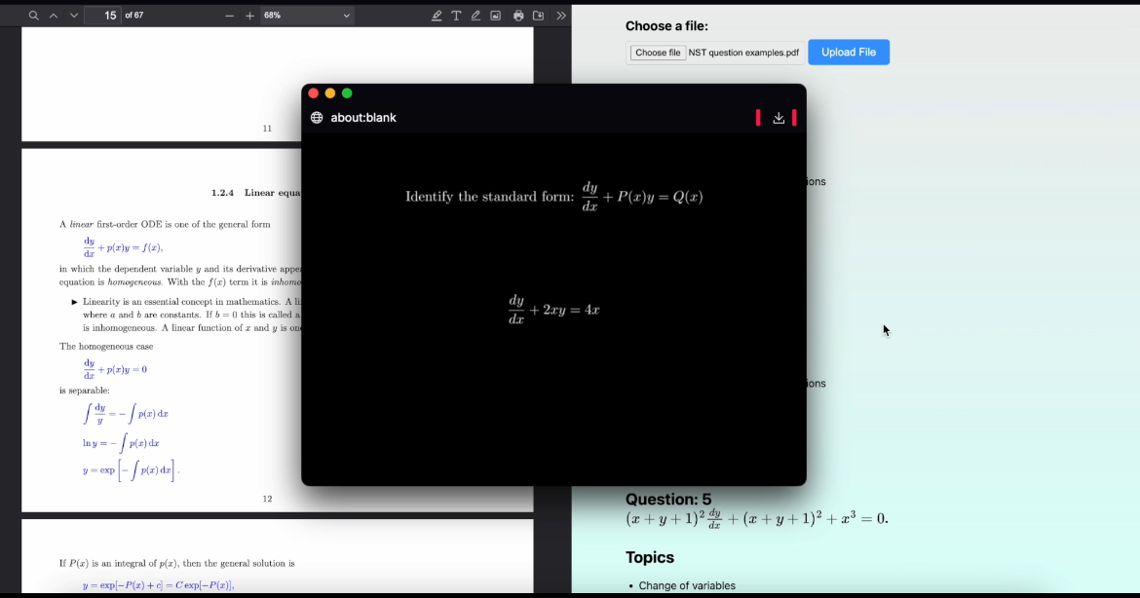Print the PDF document
This screenshot has width=1140, height=598.
pyautogui.click(x=518, y=16)
